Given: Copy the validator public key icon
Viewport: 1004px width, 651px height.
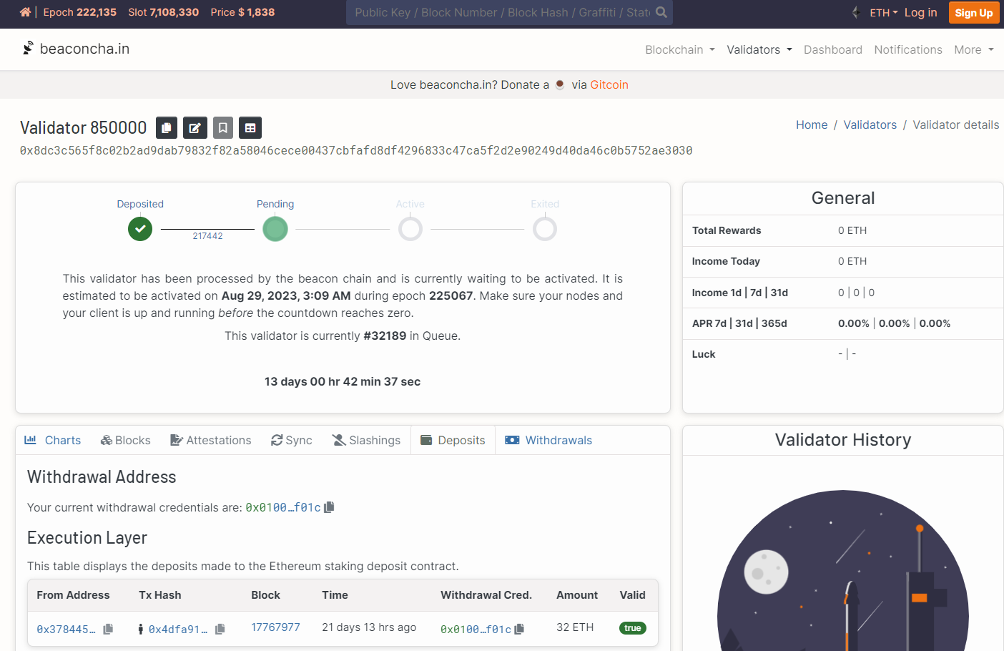Looking at the screenshot, I should pos(167,127).
